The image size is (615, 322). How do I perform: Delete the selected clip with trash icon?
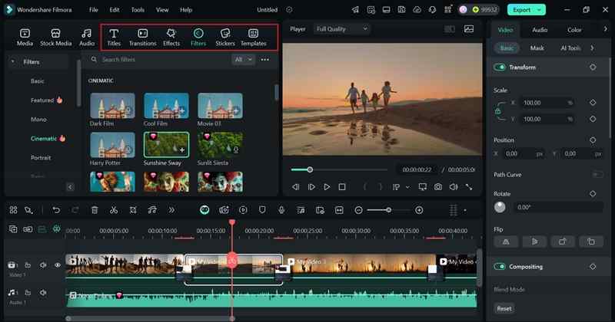click(95, 210)
